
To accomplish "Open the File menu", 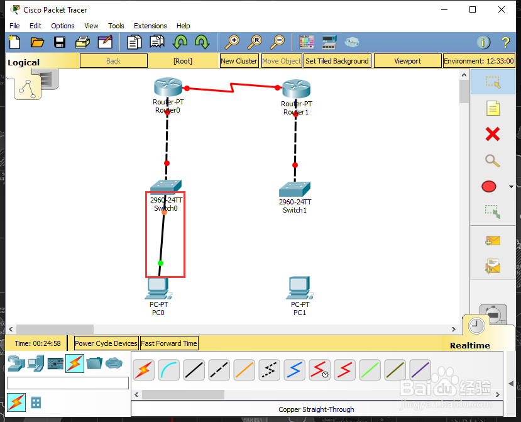I will (14, 26).
